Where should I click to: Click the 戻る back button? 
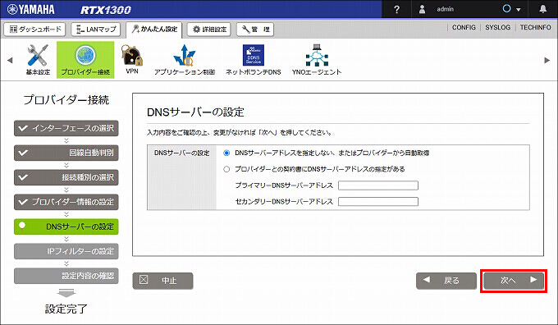[446, 281]
